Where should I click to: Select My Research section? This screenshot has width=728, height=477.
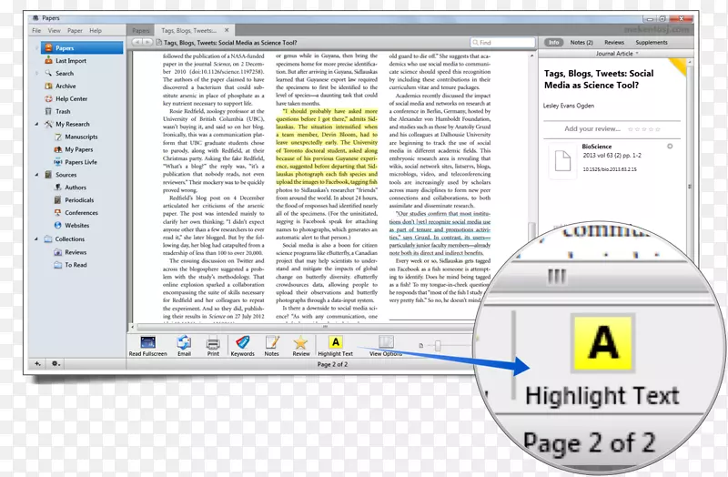(x=73, y=124)
